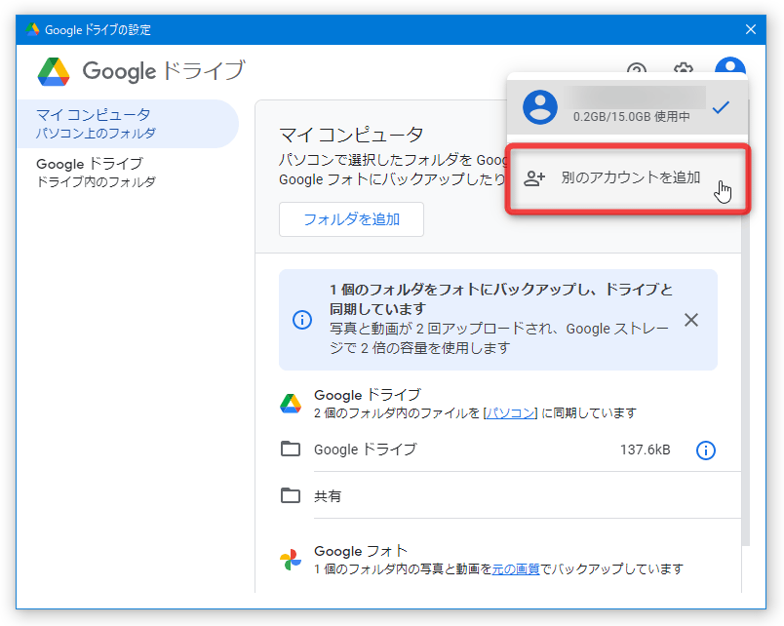Click the checkmark beside current account
Viewport: 784px width, 626px height.
[x=721, y=107]
